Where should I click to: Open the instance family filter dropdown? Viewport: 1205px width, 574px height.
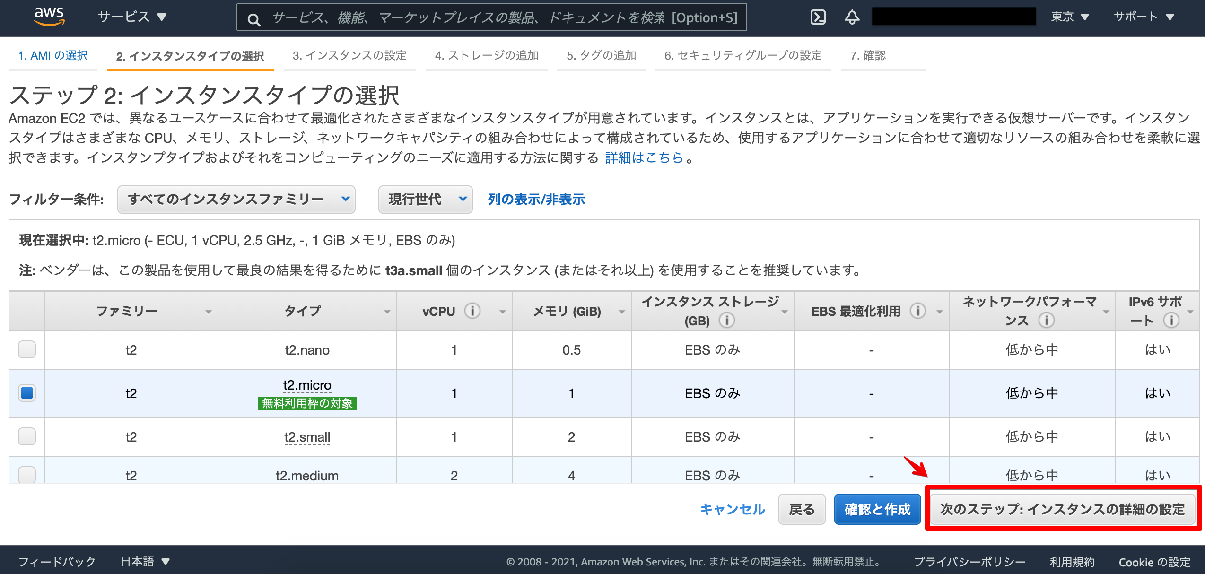[x=236, y=200]
